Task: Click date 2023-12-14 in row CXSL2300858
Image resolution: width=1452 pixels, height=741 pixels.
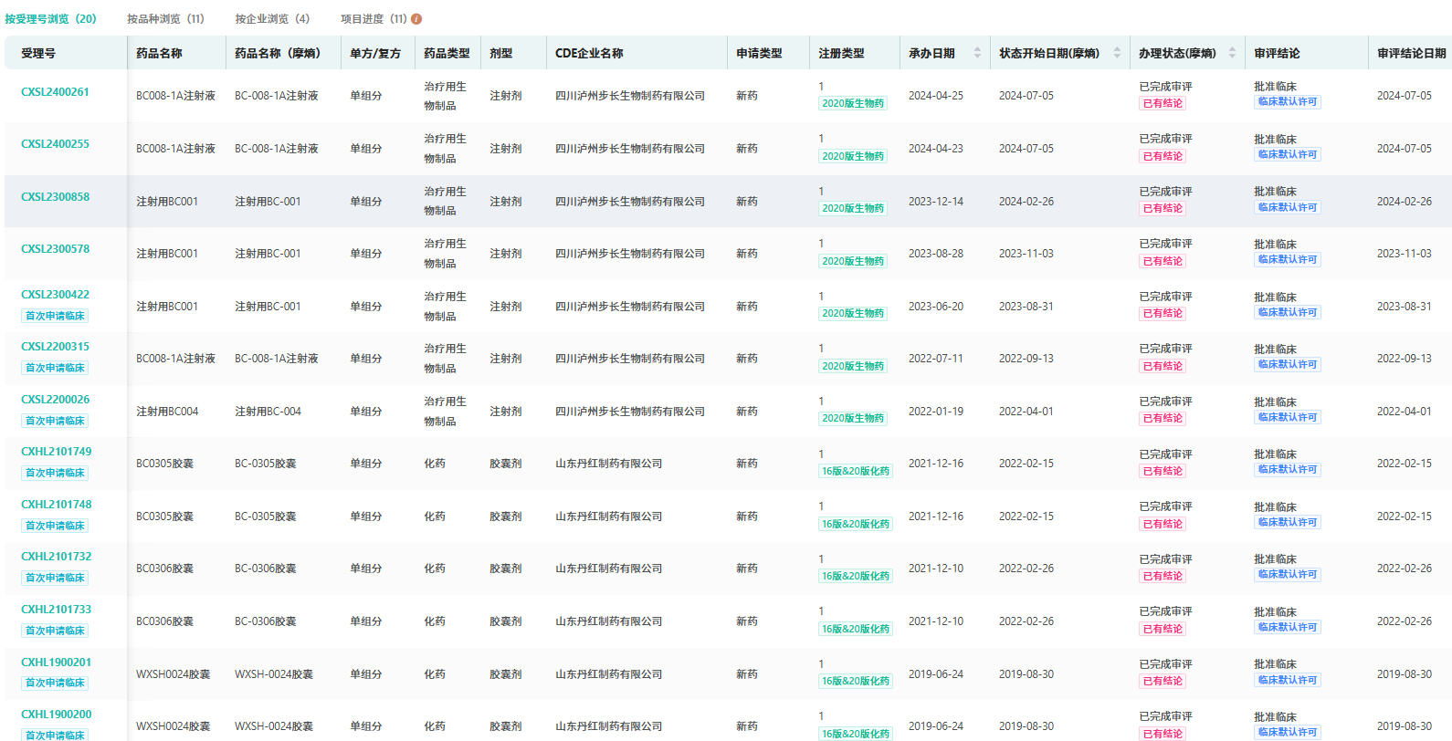Action: coord(936,202)
